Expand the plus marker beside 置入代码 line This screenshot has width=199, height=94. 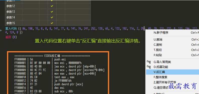tap(1, 30)
